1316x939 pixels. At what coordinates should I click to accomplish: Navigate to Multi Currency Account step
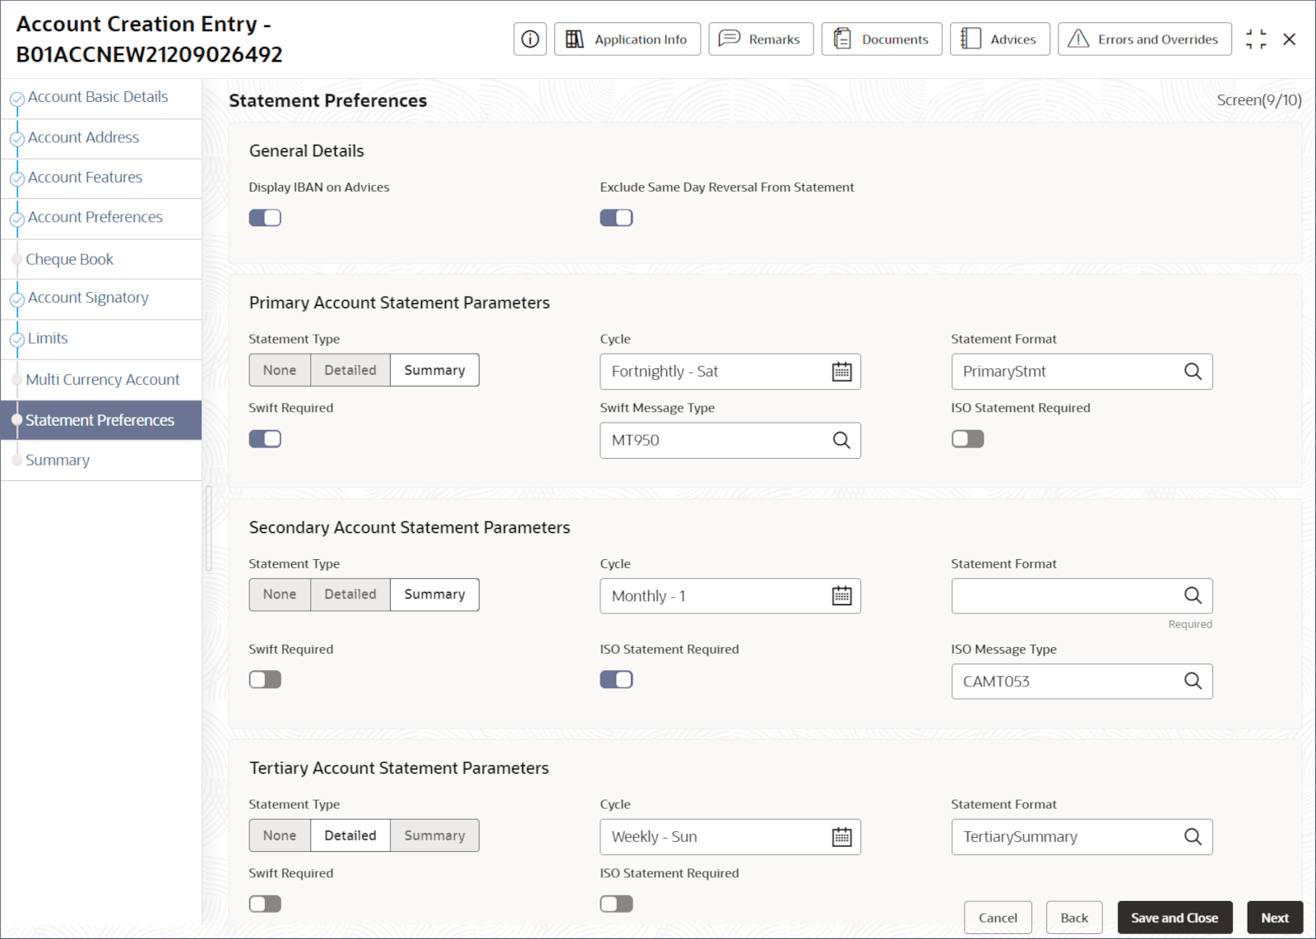(x=102, y=380)
